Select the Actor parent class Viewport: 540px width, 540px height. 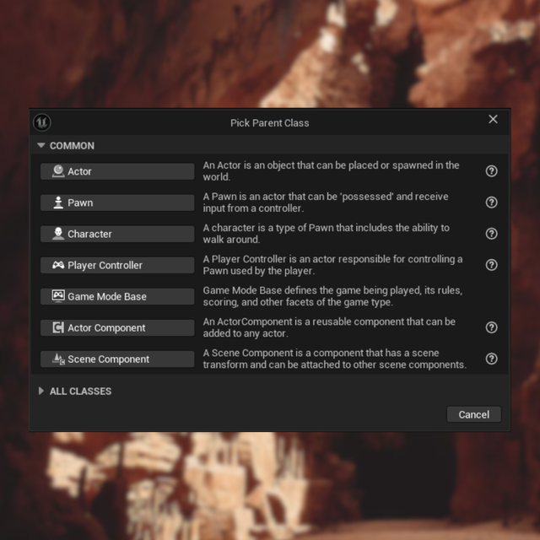pos(117,171)
